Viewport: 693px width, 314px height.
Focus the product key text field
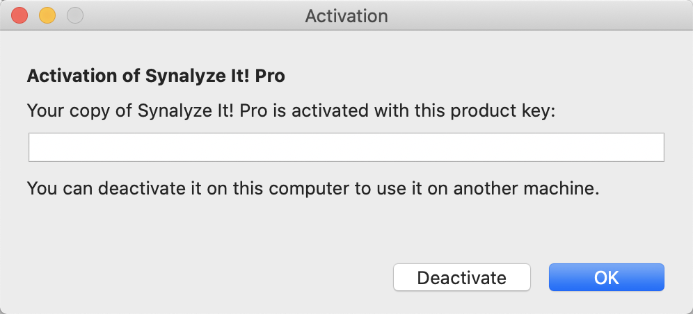346,148
